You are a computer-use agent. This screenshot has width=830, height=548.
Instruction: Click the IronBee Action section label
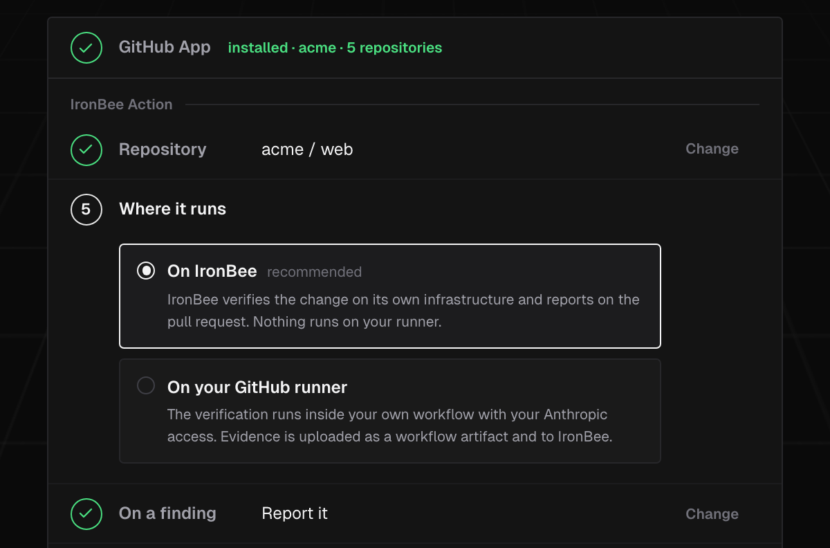tap(121, 104)
